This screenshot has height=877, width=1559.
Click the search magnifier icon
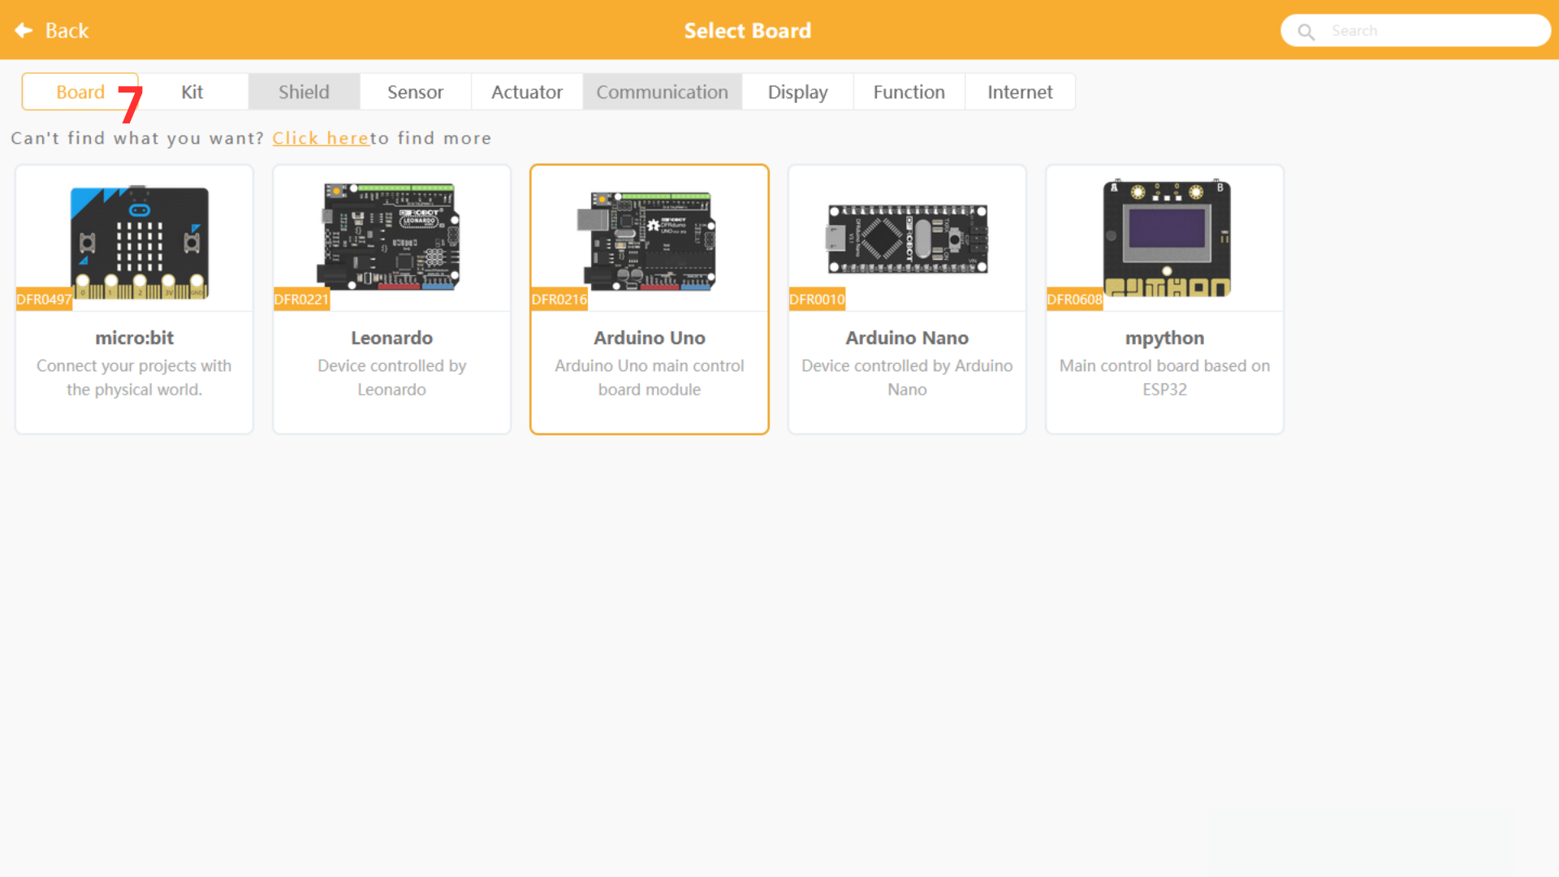tap(1306, 32)
